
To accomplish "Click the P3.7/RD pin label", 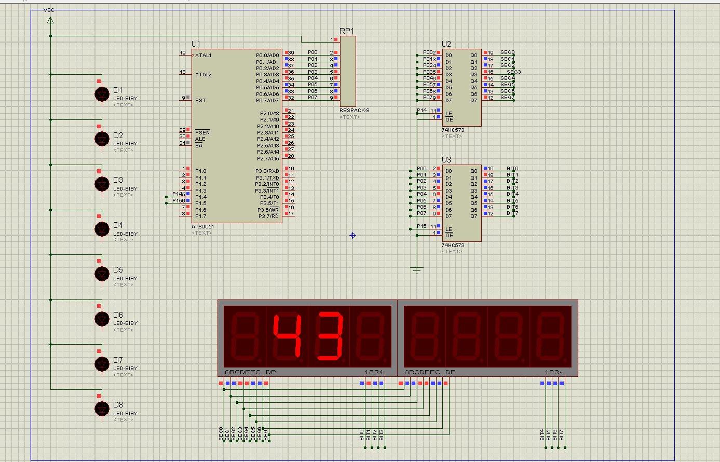I will [268, 216].
